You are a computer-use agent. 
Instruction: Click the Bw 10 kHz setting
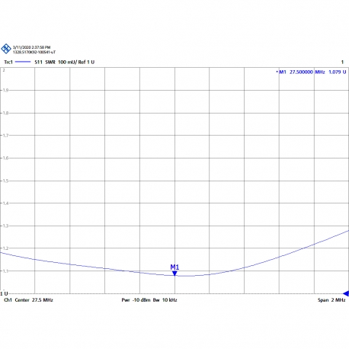(x=165, y=300)
